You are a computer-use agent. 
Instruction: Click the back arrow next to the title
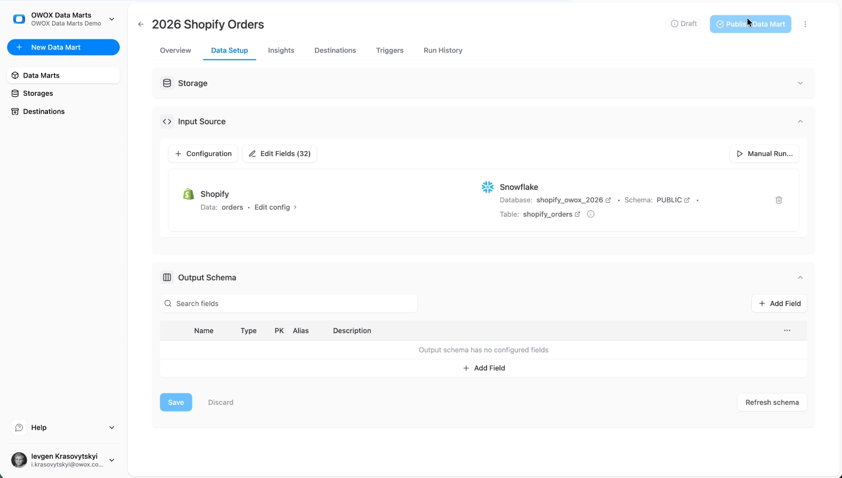click(141, 24)
